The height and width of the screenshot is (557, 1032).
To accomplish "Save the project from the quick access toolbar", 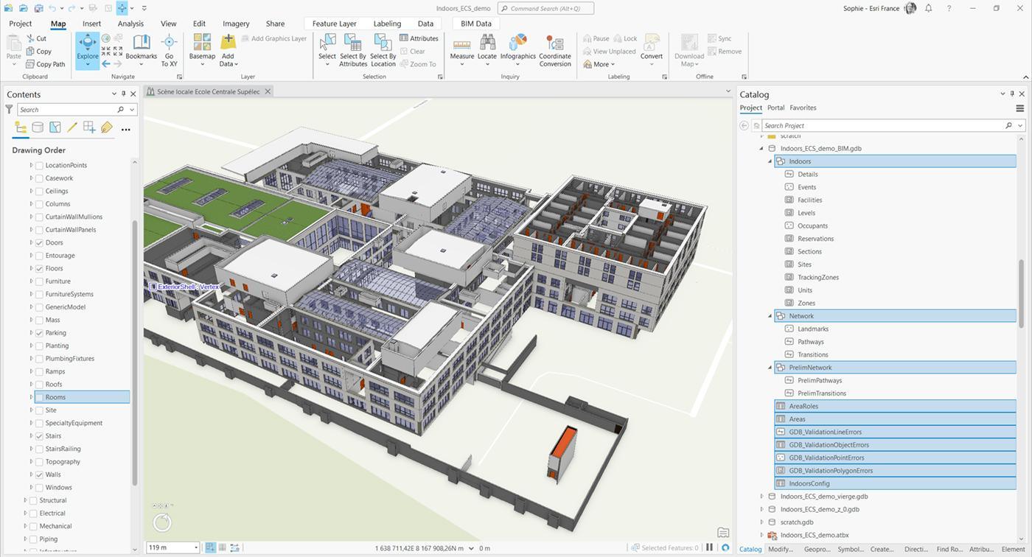I will tap(38, 8).
